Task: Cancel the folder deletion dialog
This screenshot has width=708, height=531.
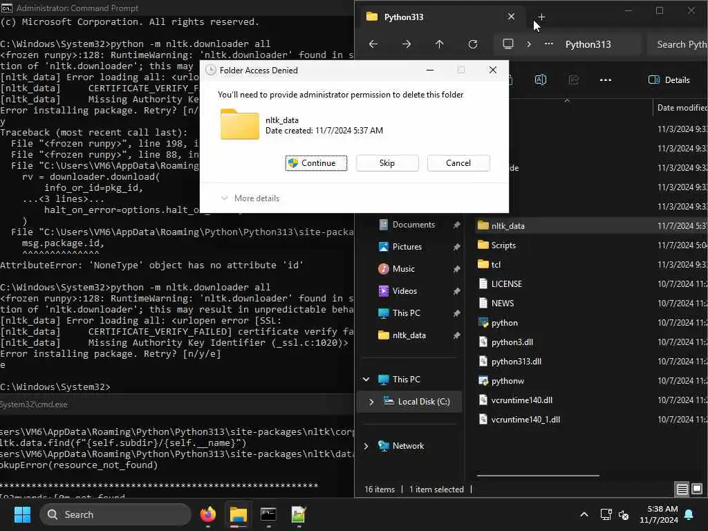Action: 458,163
